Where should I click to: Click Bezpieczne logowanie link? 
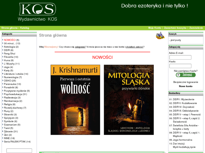[x=186, y=82]
